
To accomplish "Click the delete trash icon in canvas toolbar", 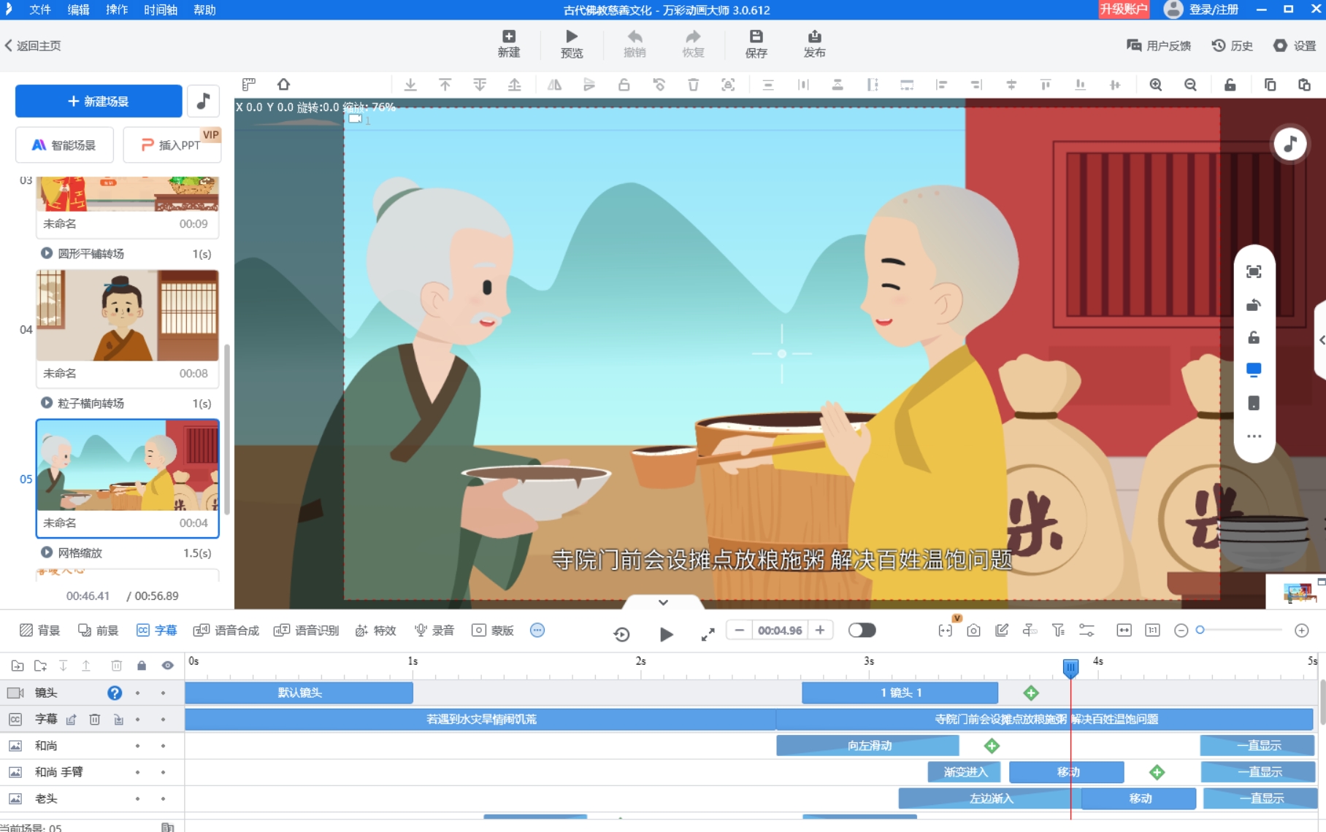I will pyautogui.click(x=693, y=85).
